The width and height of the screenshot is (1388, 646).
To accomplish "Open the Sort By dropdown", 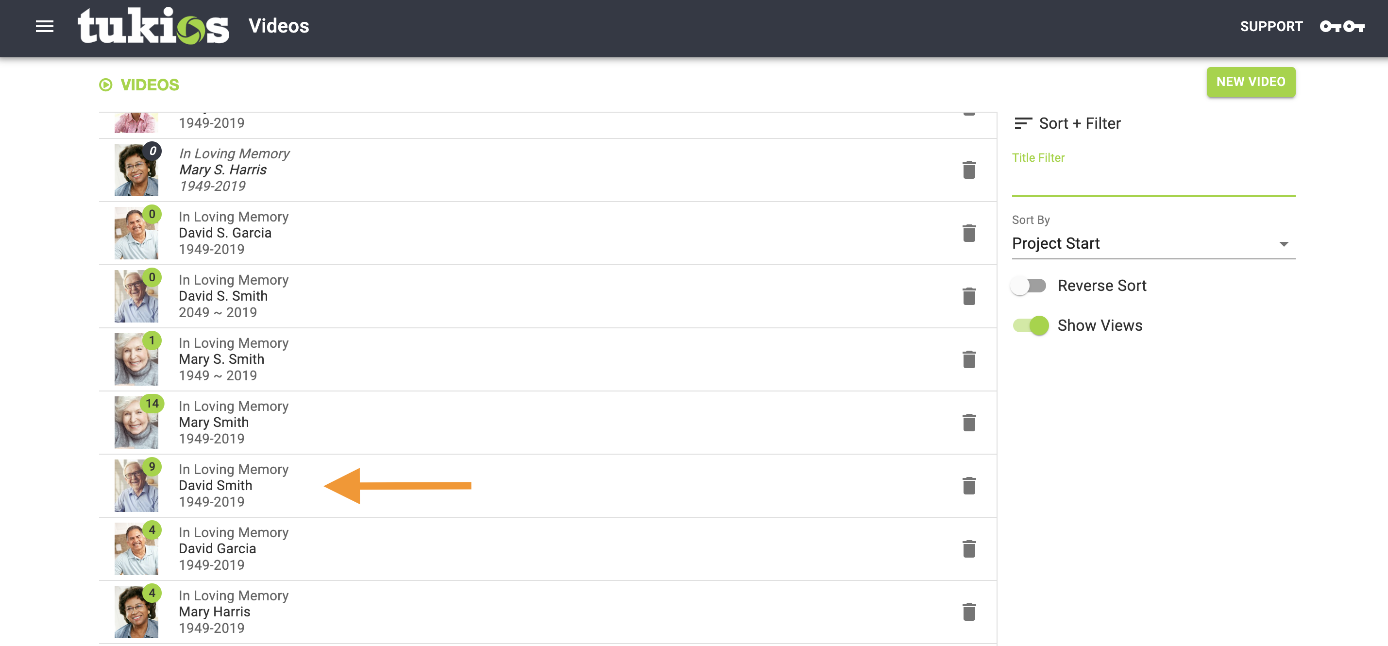I will coord(1153,243).
